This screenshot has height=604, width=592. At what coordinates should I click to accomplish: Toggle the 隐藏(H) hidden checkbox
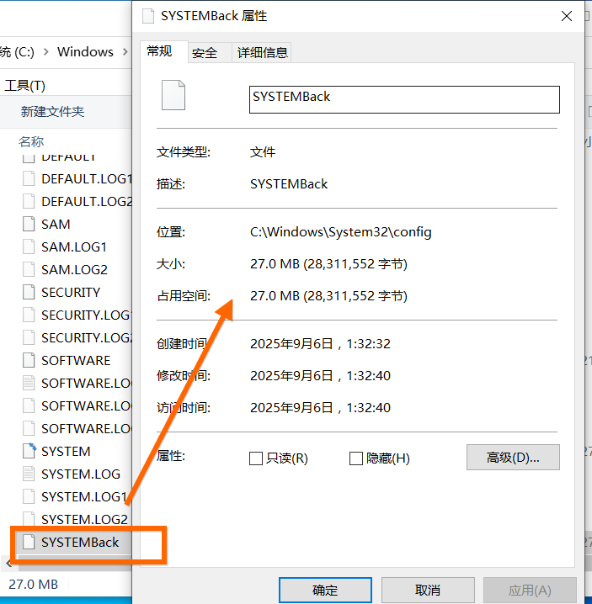click(x=356, y=458)
